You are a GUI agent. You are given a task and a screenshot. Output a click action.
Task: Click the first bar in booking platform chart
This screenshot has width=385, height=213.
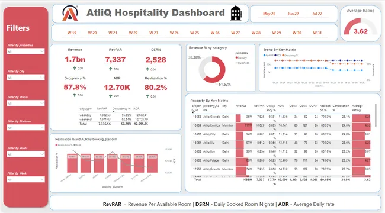click(x=72, y=163)
